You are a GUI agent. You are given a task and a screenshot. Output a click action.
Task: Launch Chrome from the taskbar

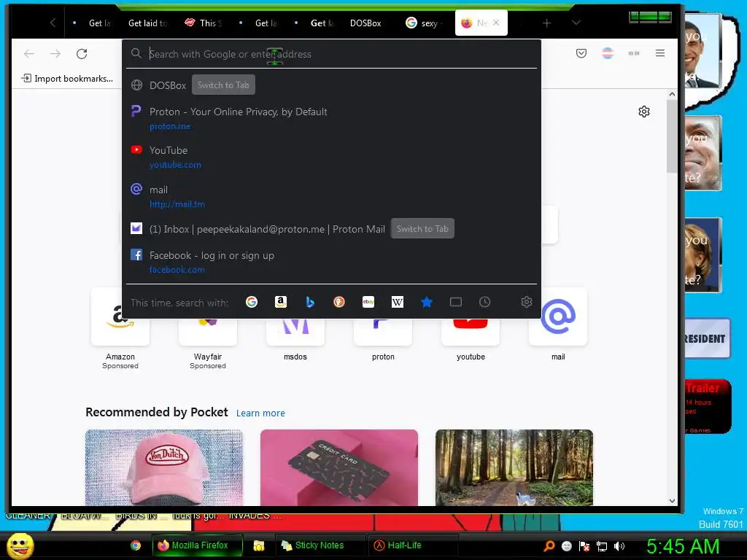(x=136, y=545)
